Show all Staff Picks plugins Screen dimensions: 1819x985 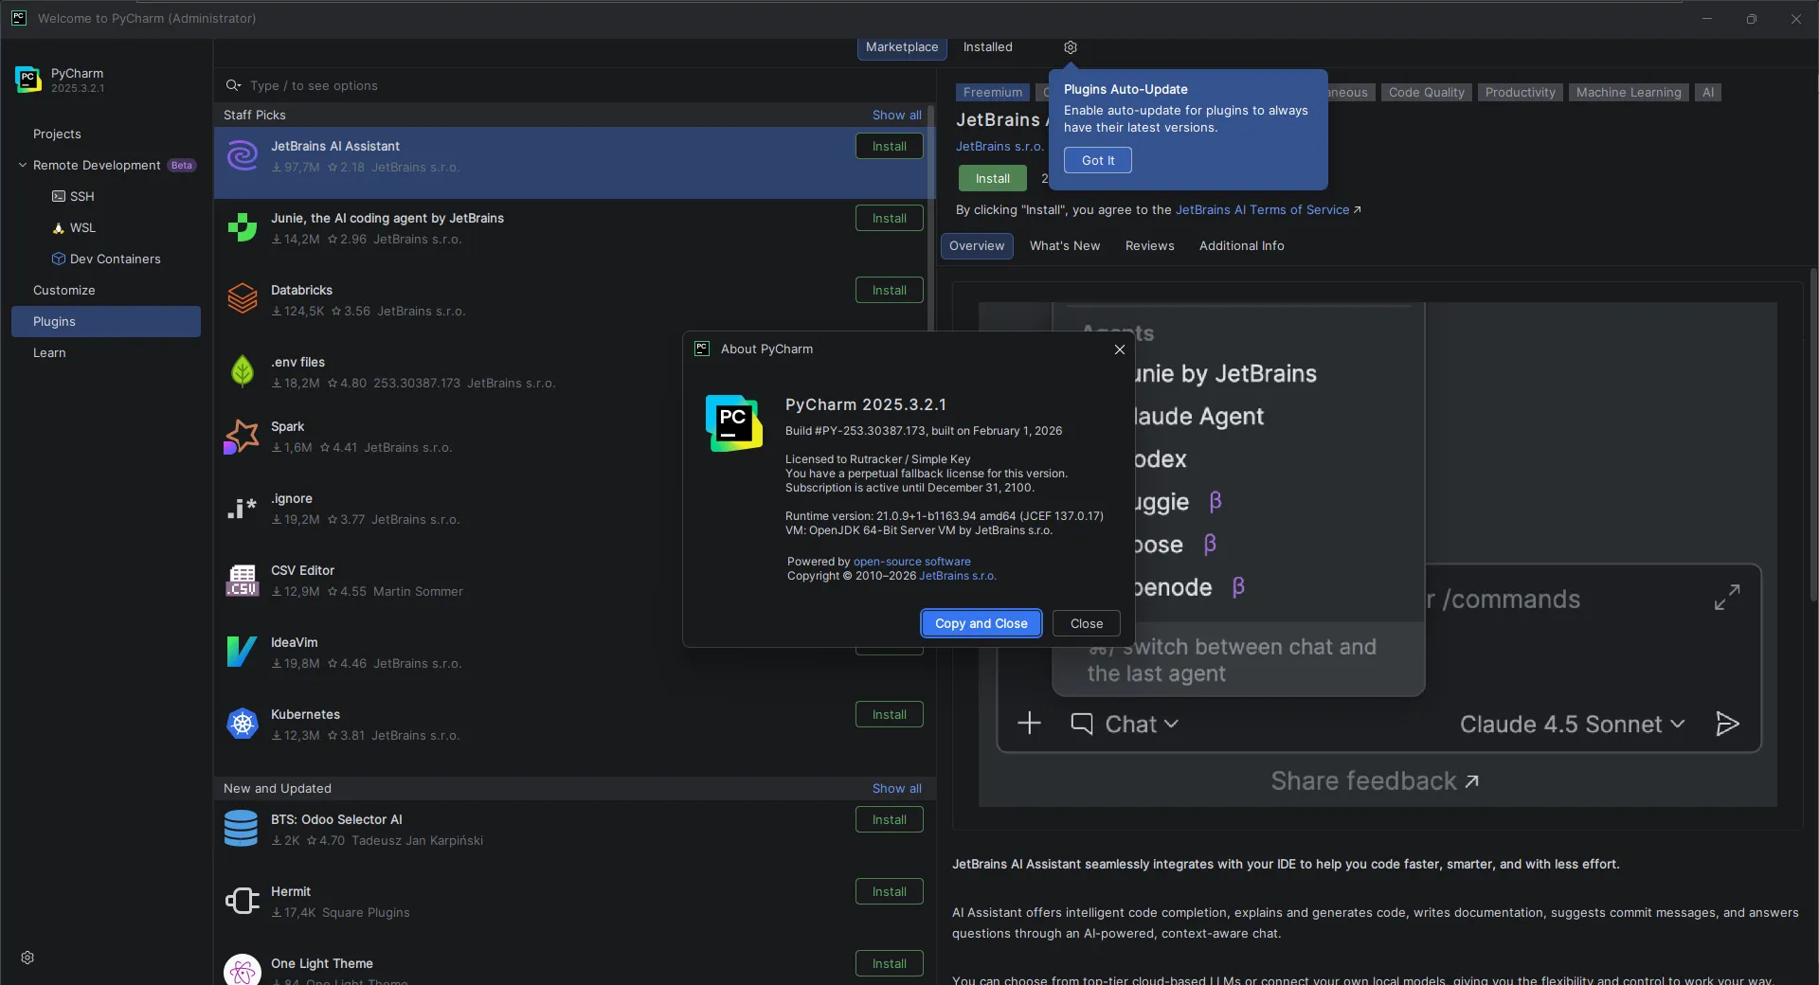(896, 115)
